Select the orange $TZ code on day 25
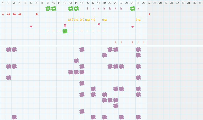 point(138,20)
